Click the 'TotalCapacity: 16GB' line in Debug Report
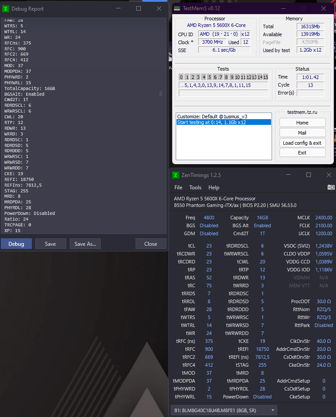The height and width of the screenshot is (417, 336). (x=30, y=89)
